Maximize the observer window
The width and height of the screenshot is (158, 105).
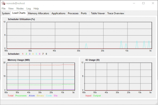pyautogui.click(x=143, y=3)
